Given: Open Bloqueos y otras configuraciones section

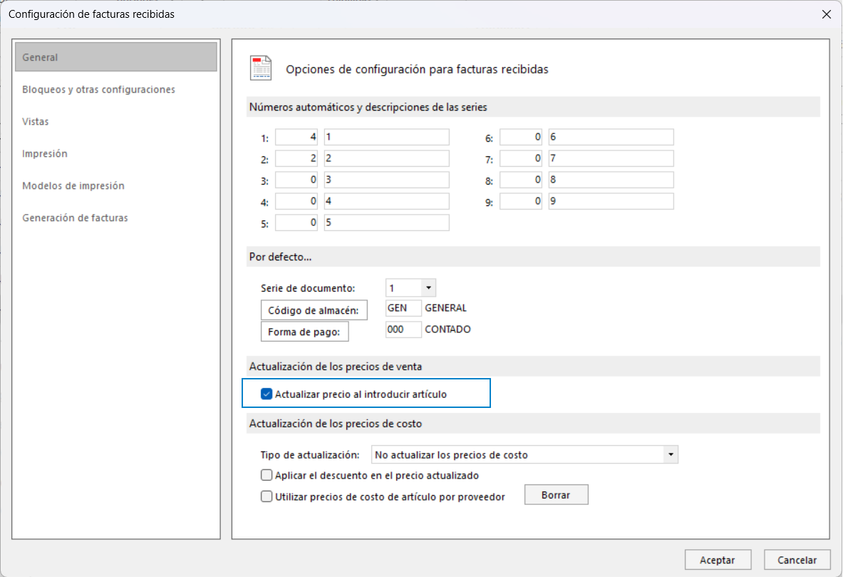Looking at the screenshot, I should pyautogui.click(x=98, y=89).
